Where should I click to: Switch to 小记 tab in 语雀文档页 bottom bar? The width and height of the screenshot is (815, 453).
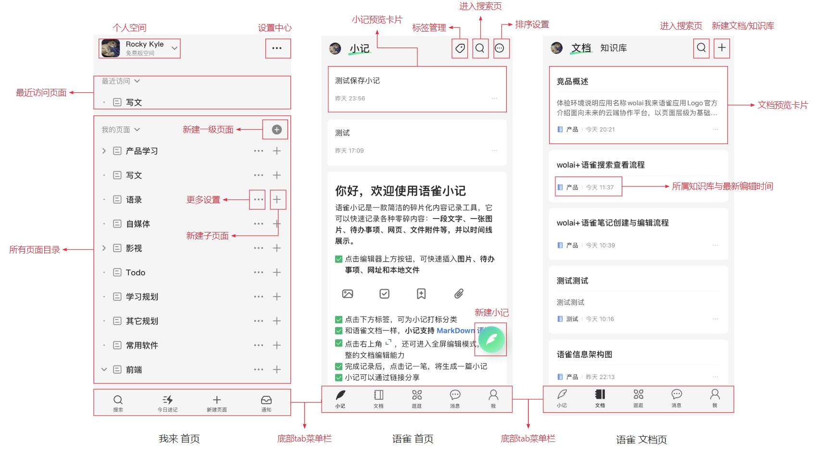(562, 398)
